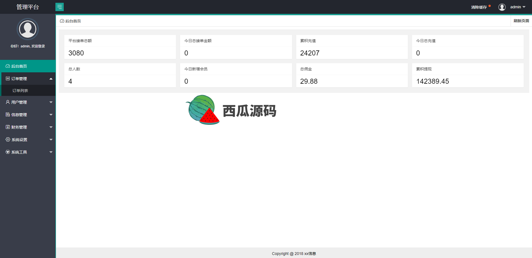
Task: Click the 平台接单总额 card label
Action: pyautogui.click(x=80, y=41)
